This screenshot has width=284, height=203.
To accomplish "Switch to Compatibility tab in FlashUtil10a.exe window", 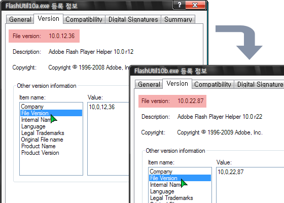I will point(84,19).
